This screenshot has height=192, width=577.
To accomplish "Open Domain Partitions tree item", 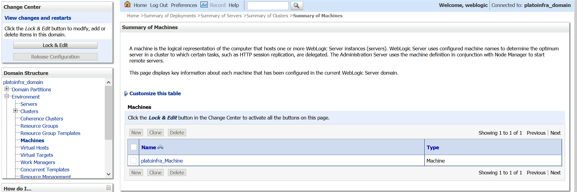I will (31, 89).
